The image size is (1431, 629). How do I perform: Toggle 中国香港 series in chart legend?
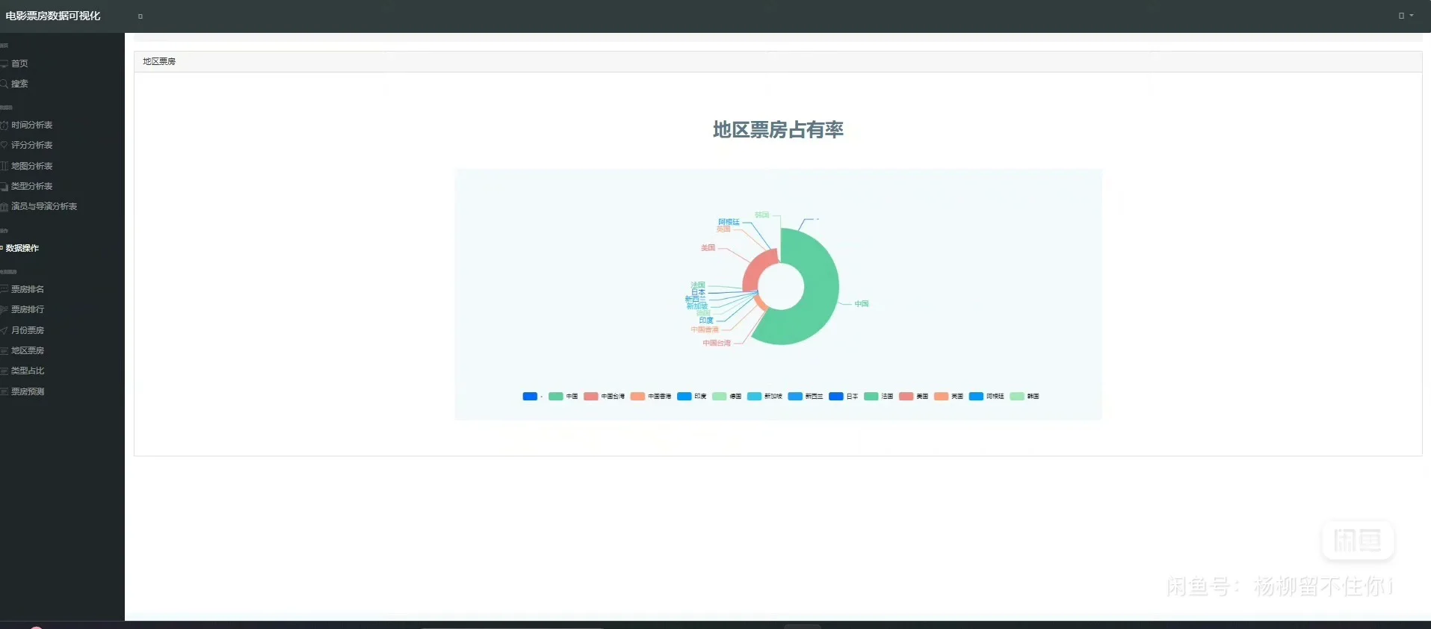point(651,397)
